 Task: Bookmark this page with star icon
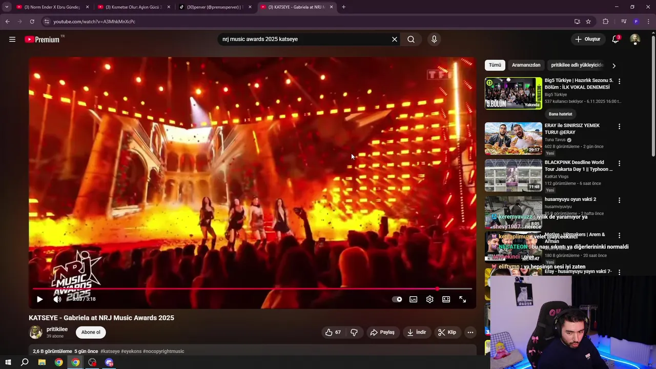click(x=588, y=22)
